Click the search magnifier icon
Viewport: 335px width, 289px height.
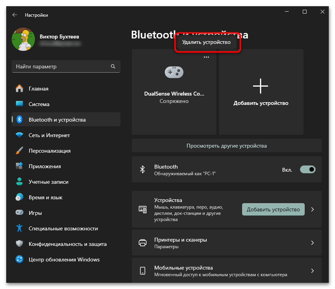click(113, 66)
